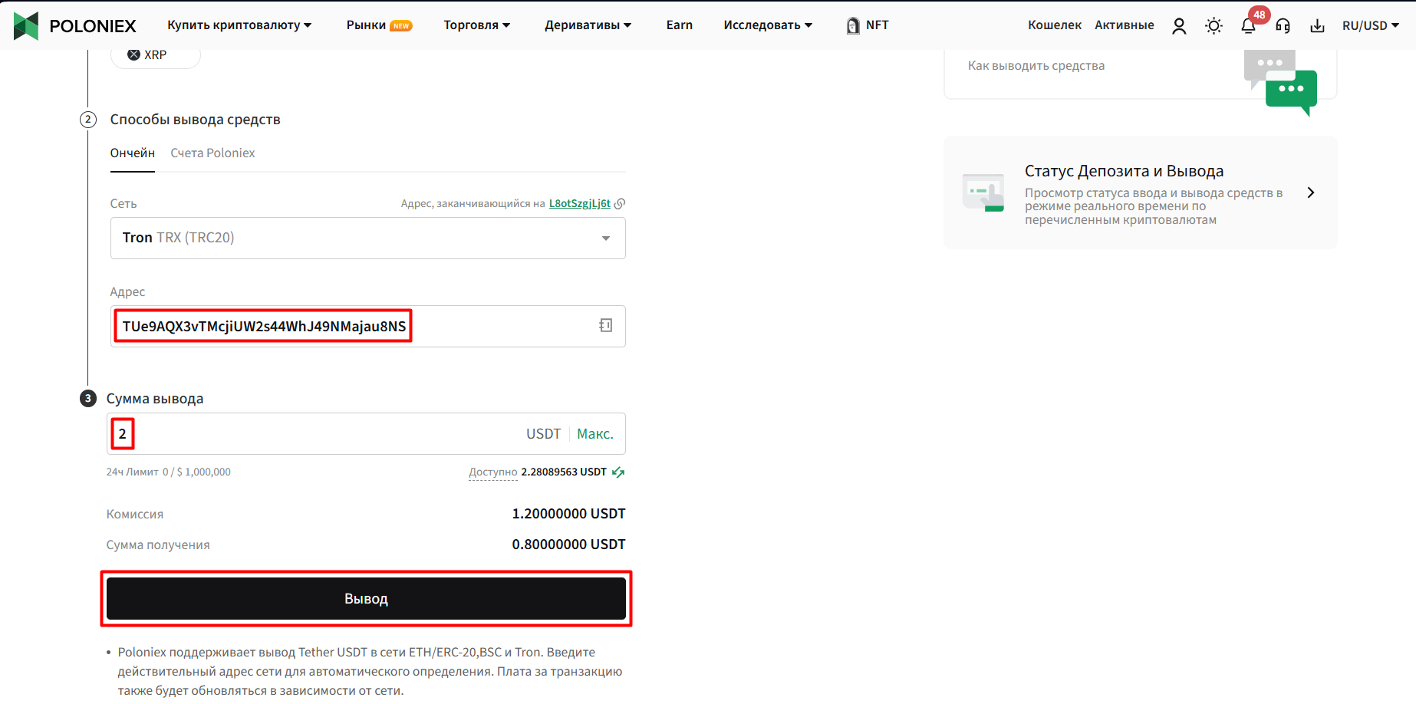Open the Купить криптовалюту dropdown menu

[239, 25]
